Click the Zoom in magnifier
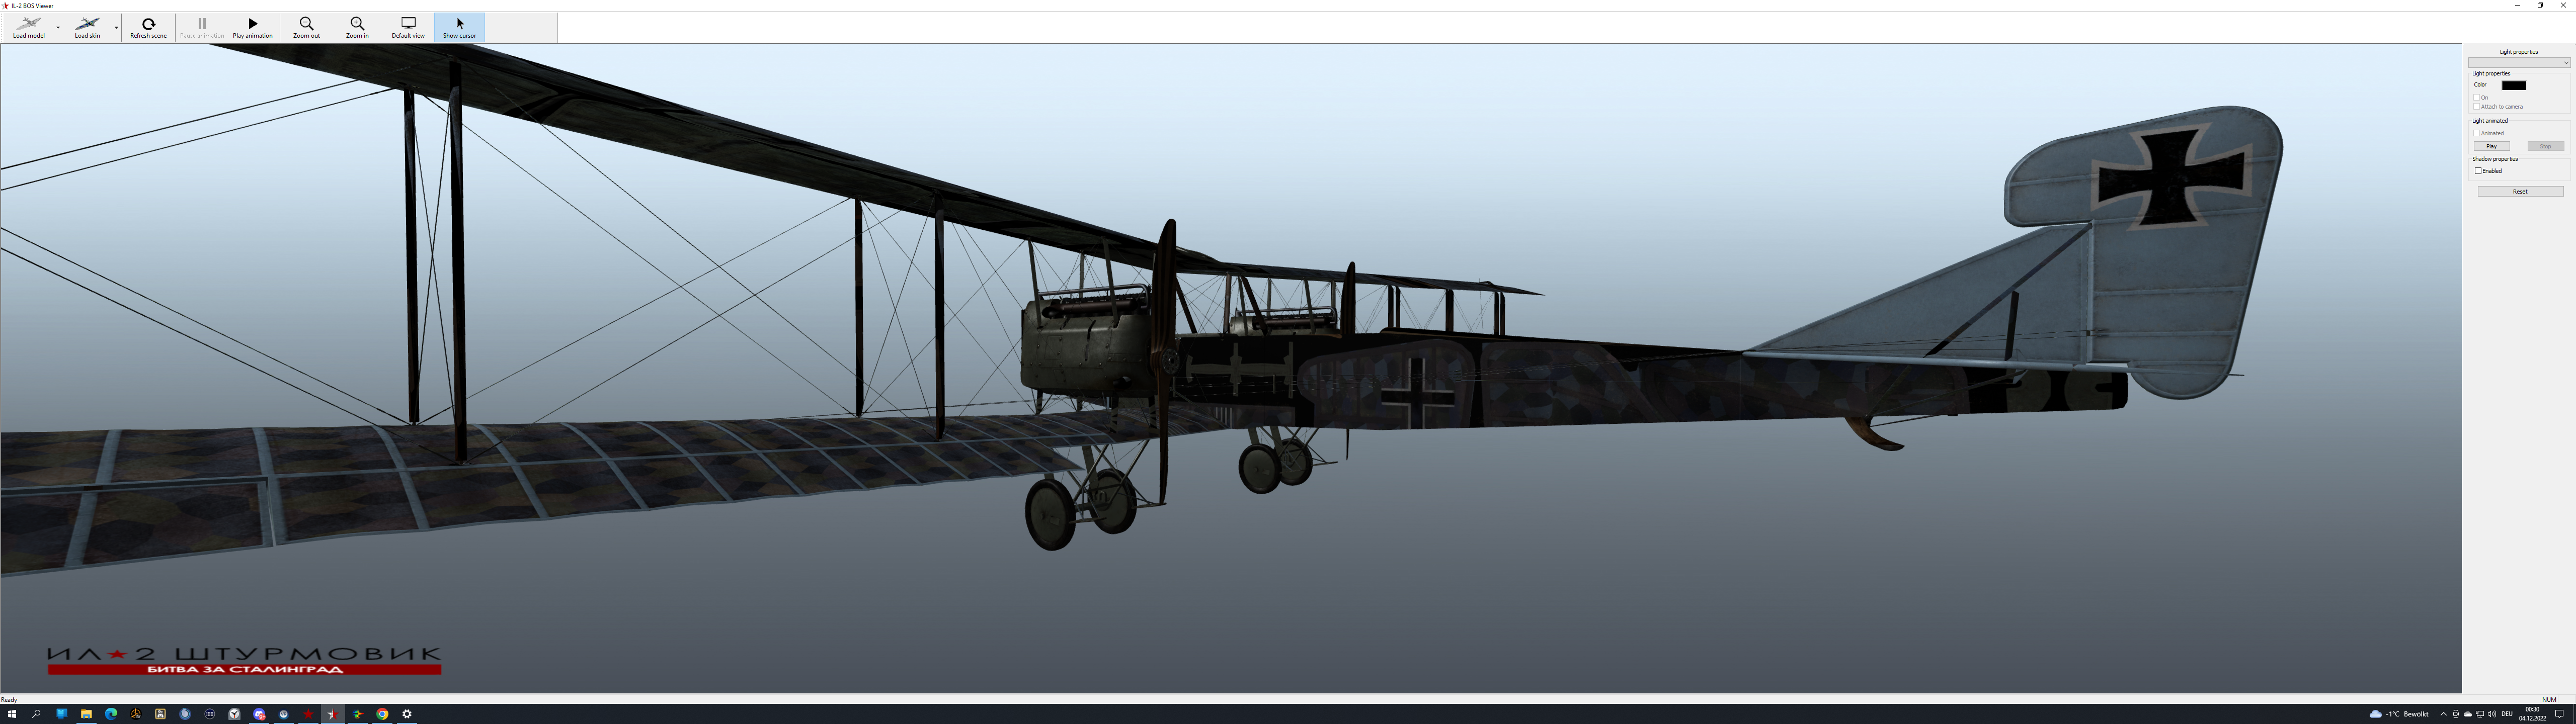Image resolution: width=2576 pixels, height=724 pixels. click(x=357, y=24)
